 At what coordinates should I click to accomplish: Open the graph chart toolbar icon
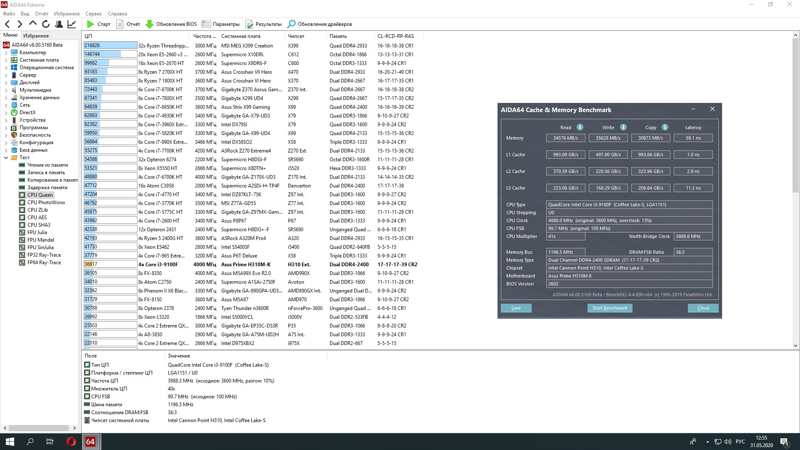tap(72, 24)
